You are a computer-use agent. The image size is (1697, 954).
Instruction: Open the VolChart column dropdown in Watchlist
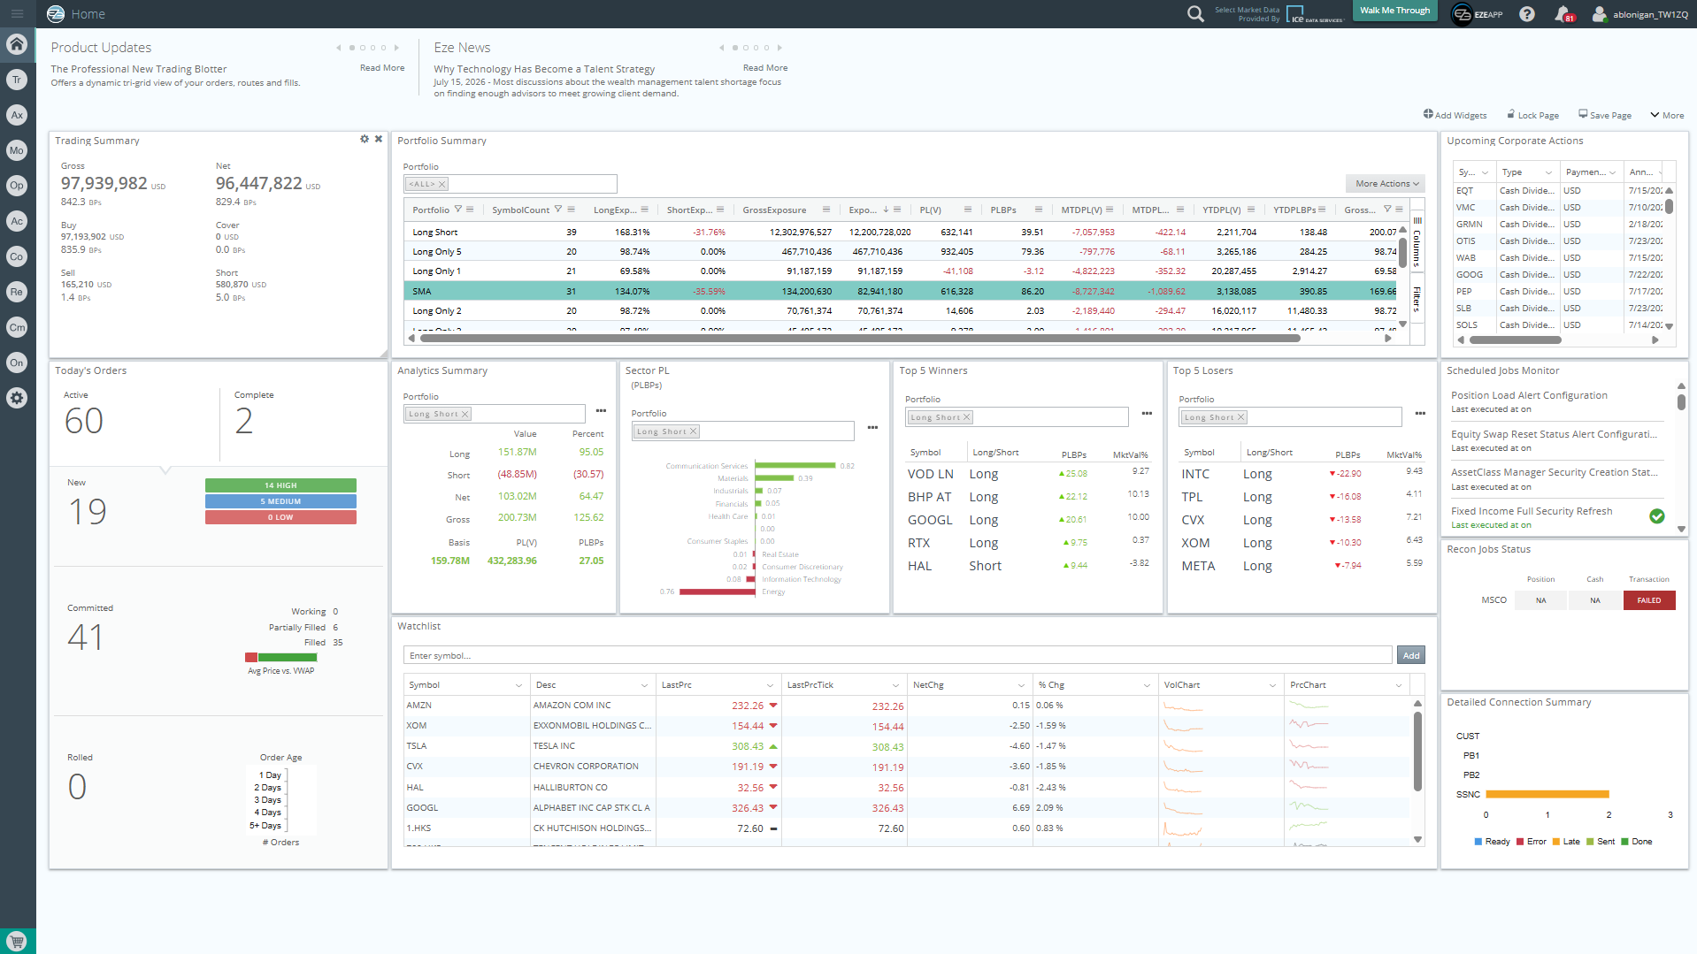(1272, 685)
